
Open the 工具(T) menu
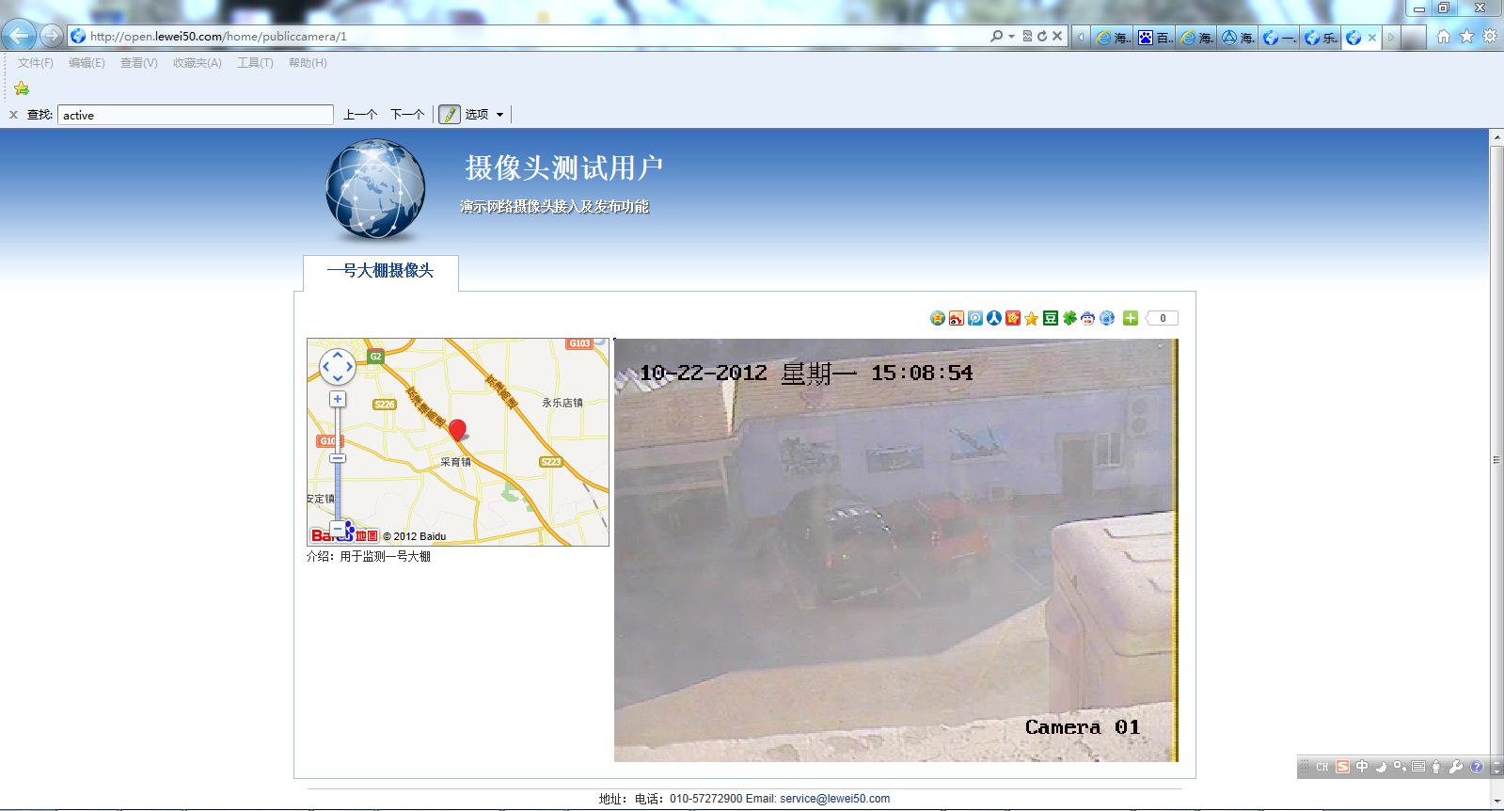(254, 63)
